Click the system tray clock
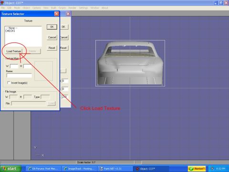Viewport: 229px width, 172px height. point(220,169)
